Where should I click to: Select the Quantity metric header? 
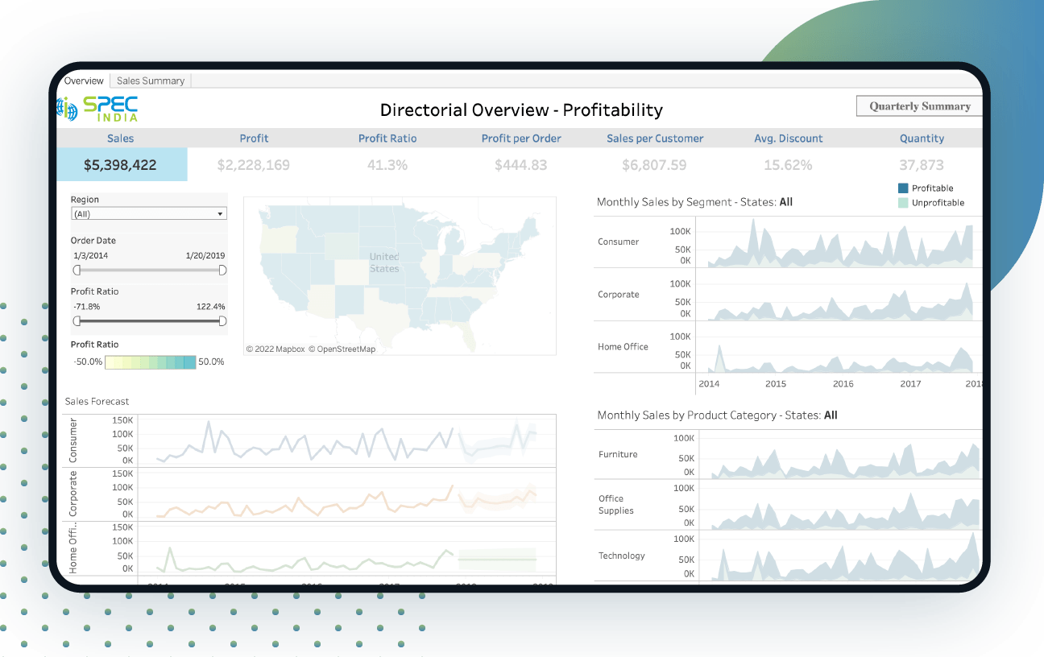(x=922, y=138)
